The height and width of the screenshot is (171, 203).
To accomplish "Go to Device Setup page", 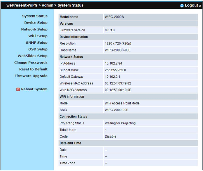I will pyautogui.click(x=36, y=23).
